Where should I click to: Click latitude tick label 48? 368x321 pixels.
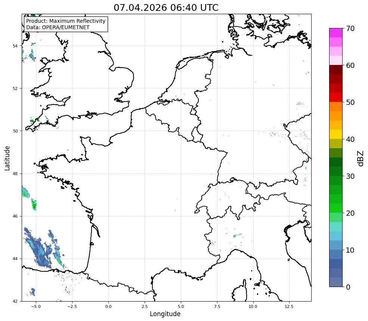15,174
